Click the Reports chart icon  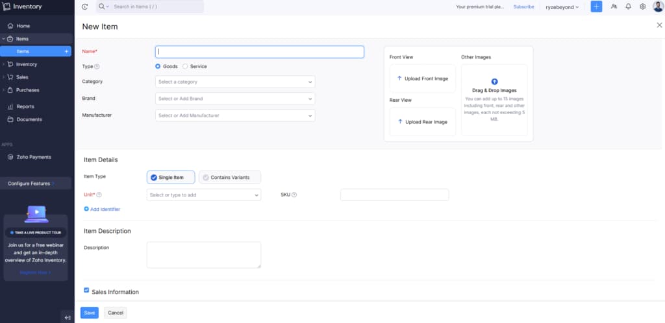click(x=10, y=106)
